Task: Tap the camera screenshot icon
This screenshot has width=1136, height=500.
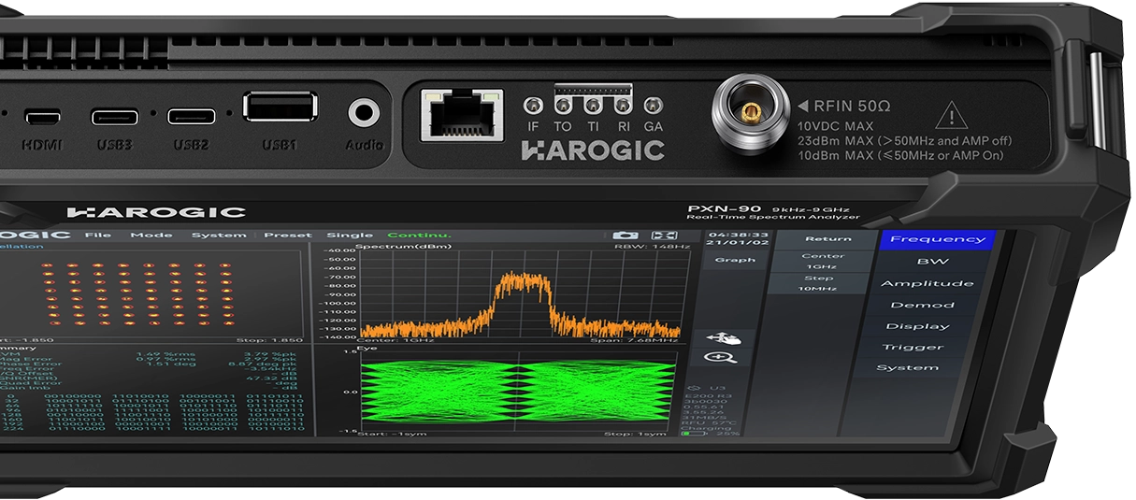Action: pos(626,236)
